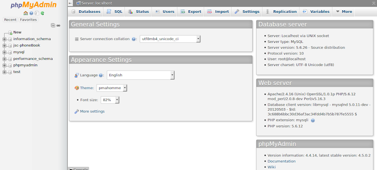Image resolution: width=377 pixels, height=170 pixels.
Task: Expand the test database node
Action: 4,72
